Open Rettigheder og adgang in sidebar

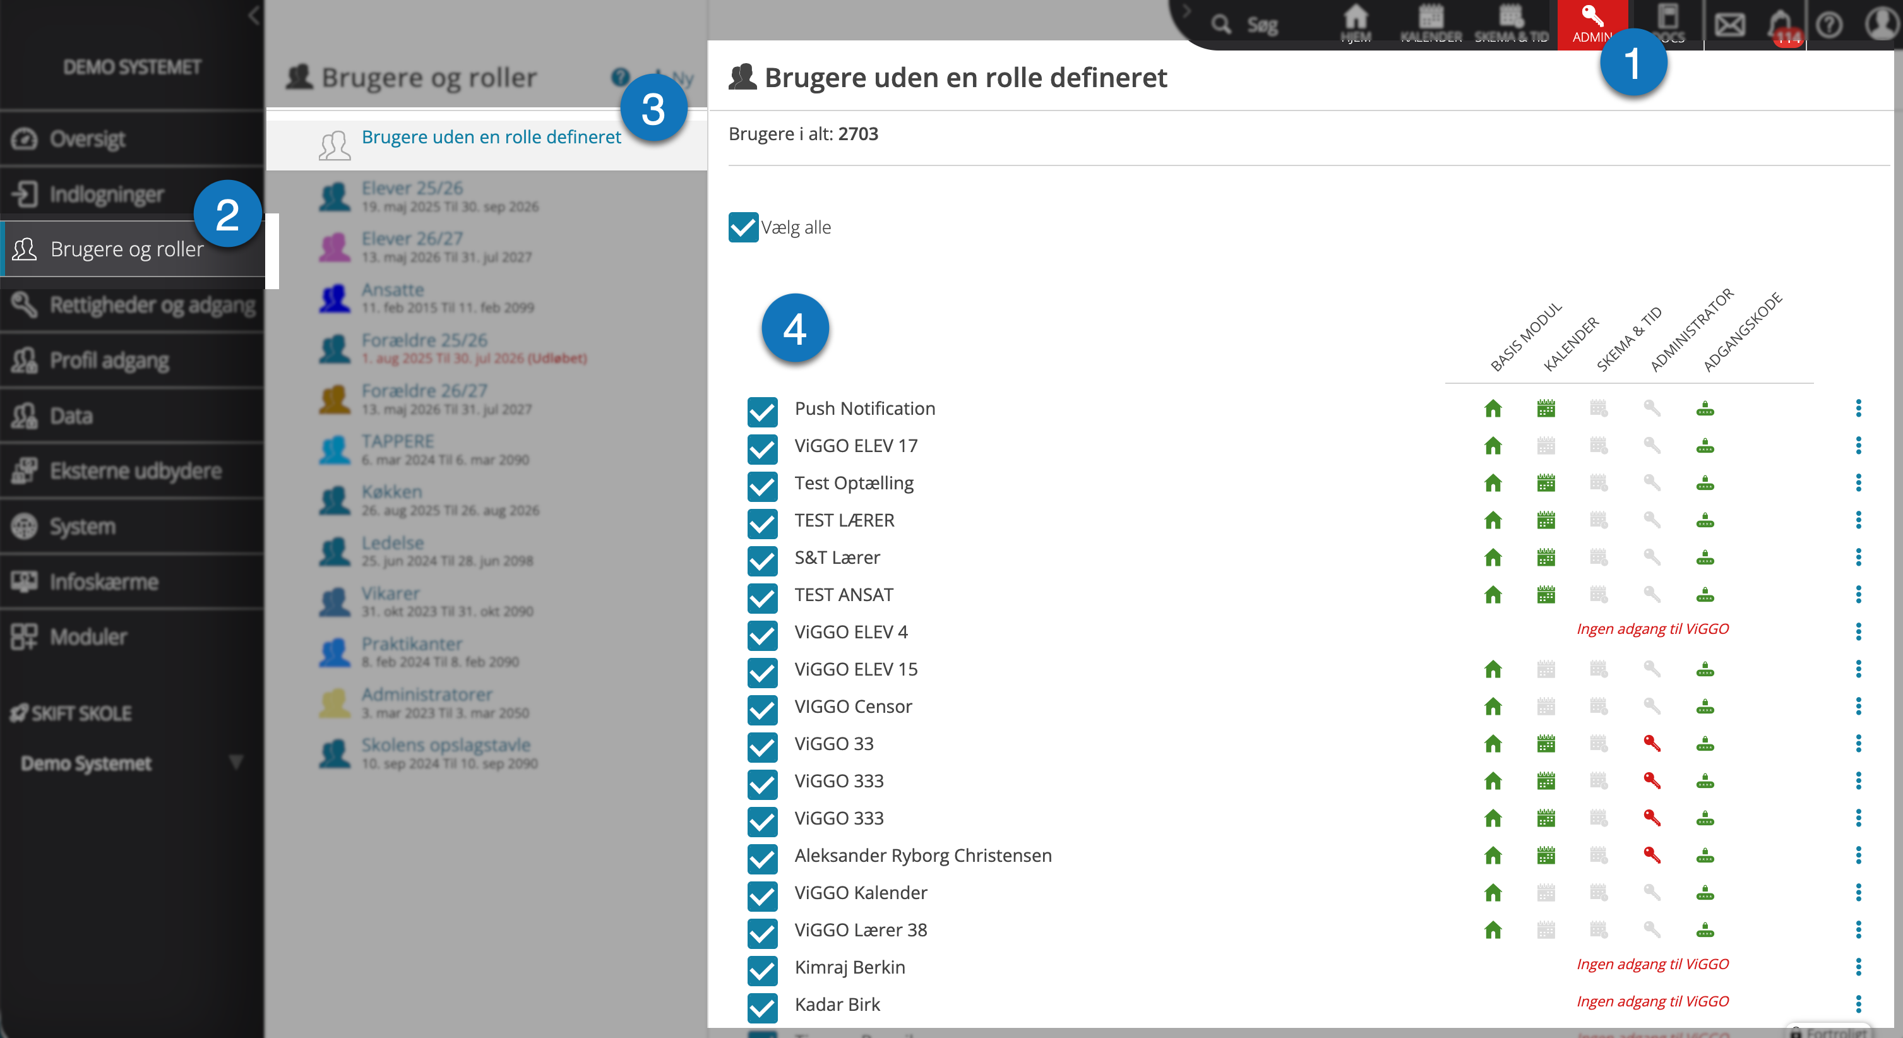click(131, 305)
